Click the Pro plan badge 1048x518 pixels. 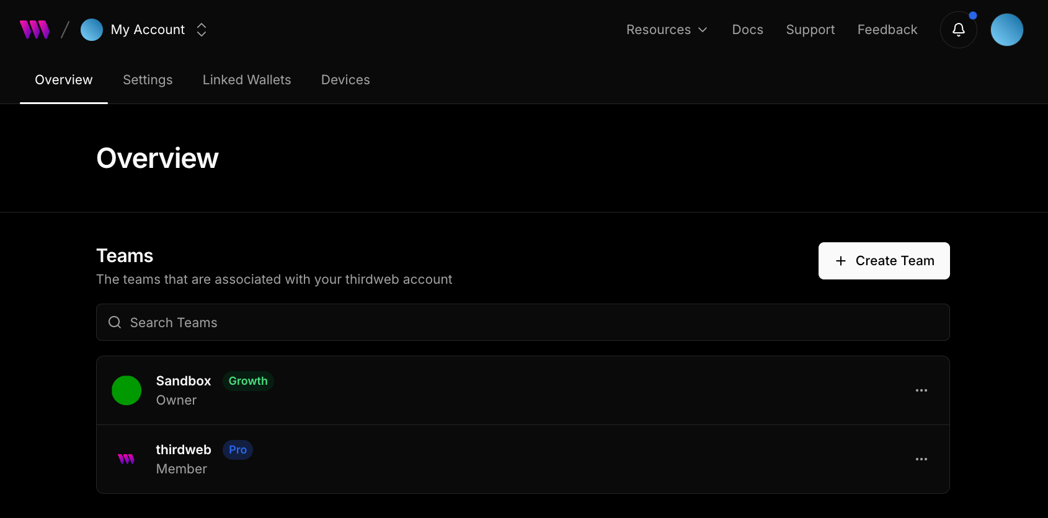[x=238, y=450]
